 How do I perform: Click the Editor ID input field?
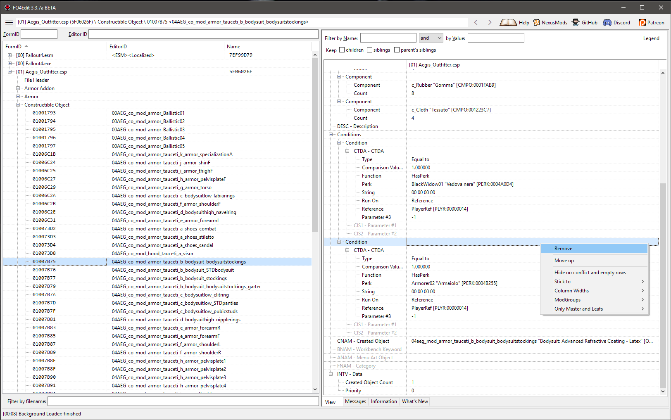click(203, 34)
